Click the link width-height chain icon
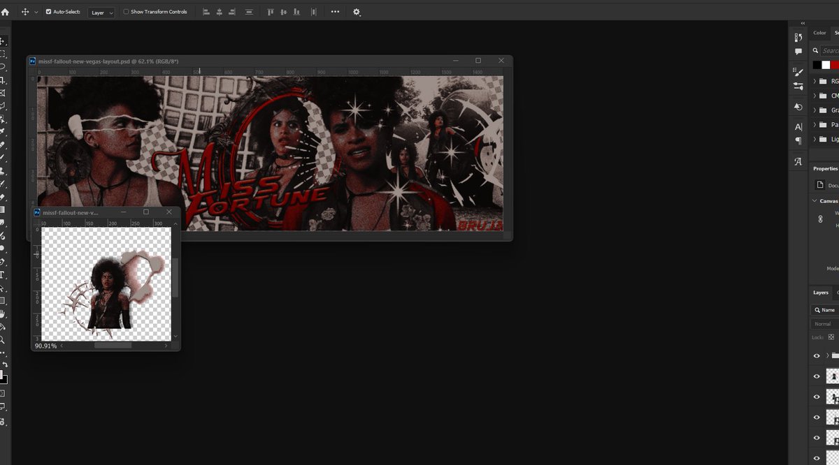The height and width of the screenshot is (465, 839). [x=821, y=219]
